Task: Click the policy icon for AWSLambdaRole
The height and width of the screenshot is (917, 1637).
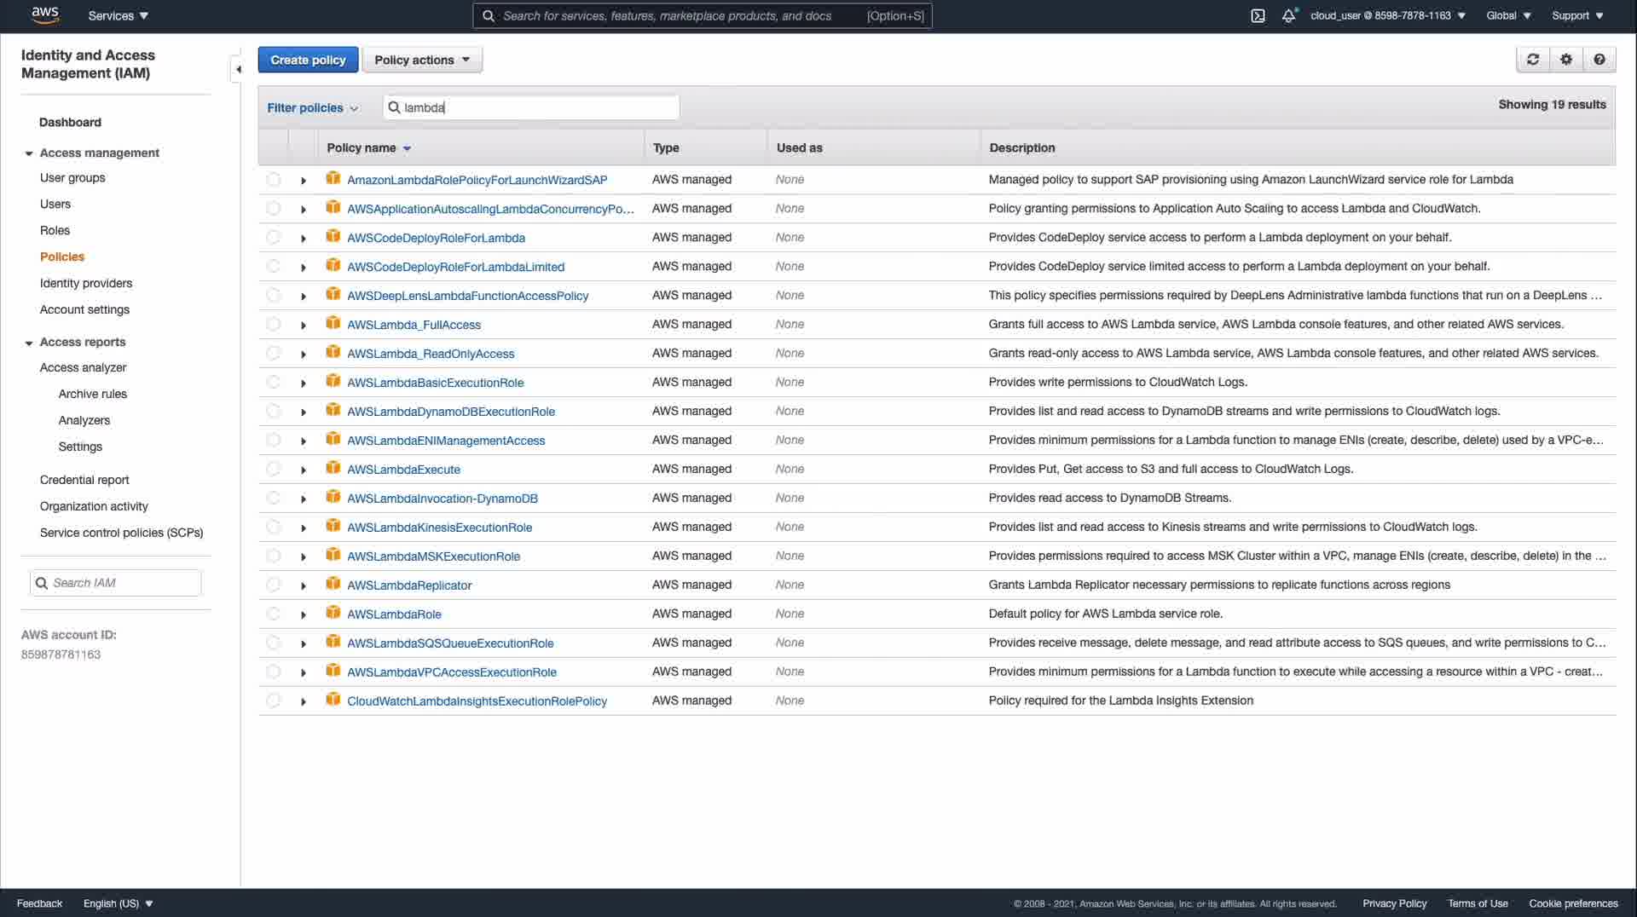Action: (x=333, y=613)
